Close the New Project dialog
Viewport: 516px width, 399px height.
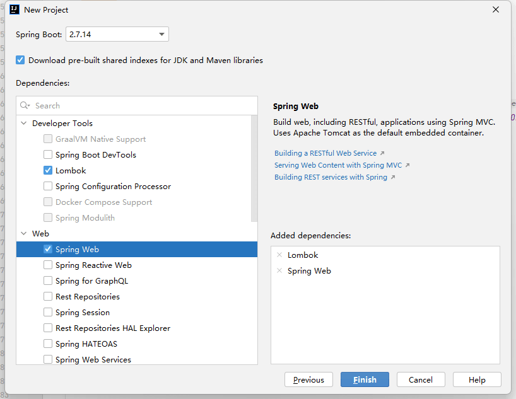[496, 10]
